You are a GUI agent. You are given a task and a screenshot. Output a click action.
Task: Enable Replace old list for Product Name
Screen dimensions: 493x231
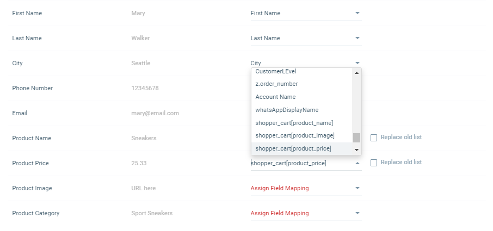374,138
